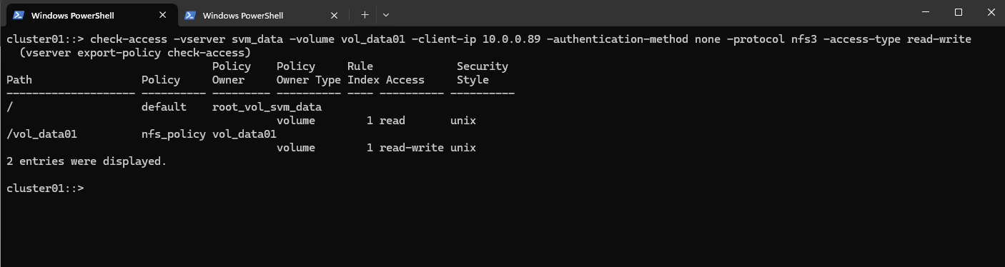Click at the cluster01::> empty prompt line
1005x267 pixels.
coord(45,188)
